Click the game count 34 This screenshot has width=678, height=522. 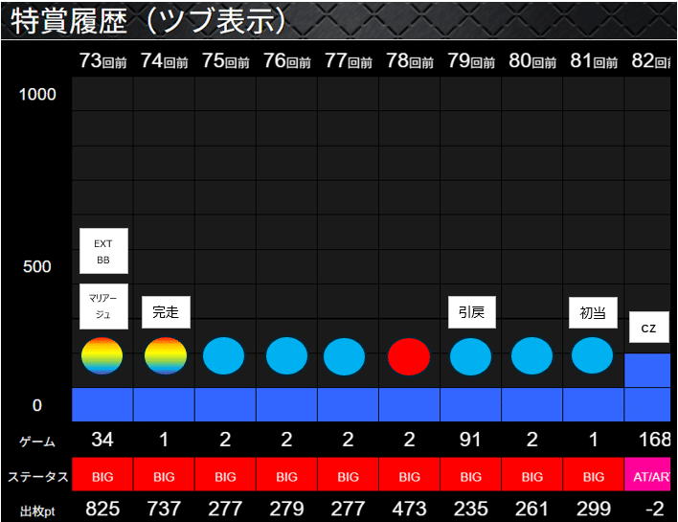[x=102, y=440]
